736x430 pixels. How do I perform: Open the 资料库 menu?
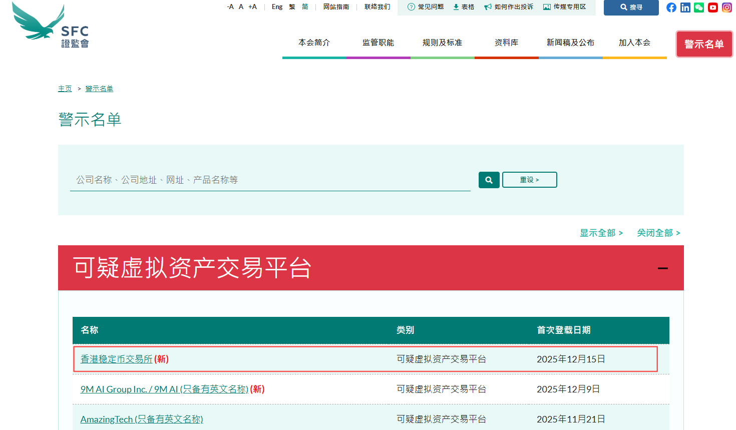(x=506, y=43)
